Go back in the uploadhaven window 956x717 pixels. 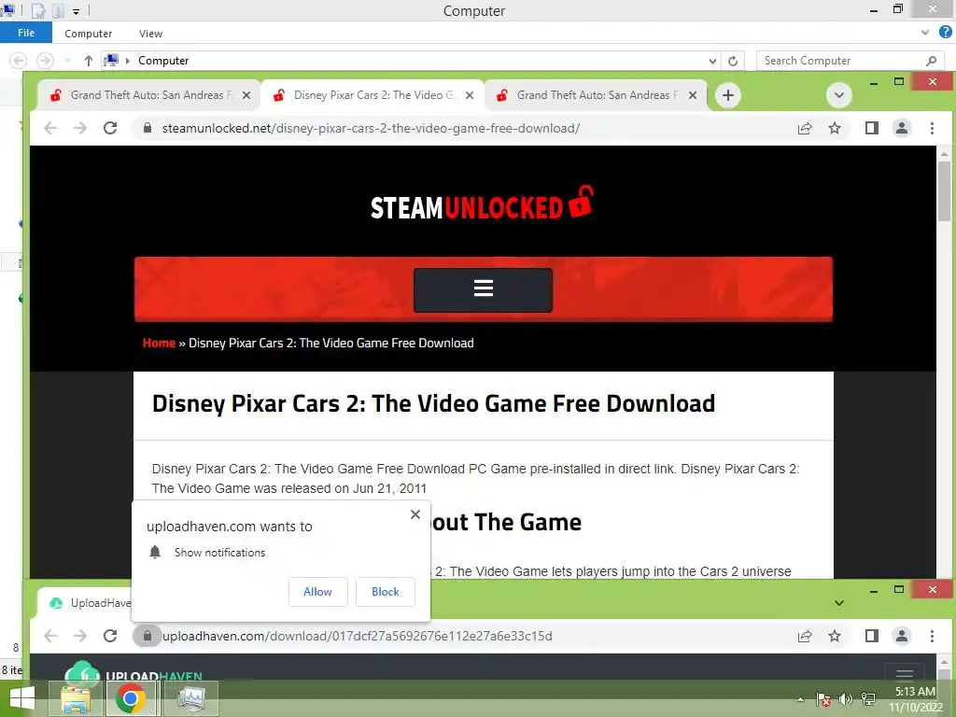(50, 636)
